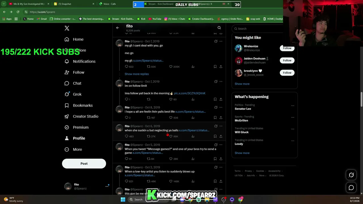Viewport: 363px width, 204px height.
Task: Like the post with 28K likes
Action: (171, 159)
